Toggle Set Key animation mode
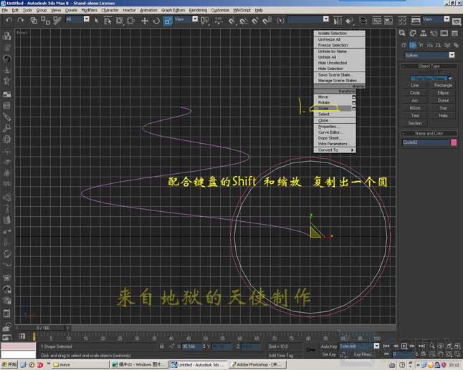This screenshot has width=463, height=370. (329, 354)
